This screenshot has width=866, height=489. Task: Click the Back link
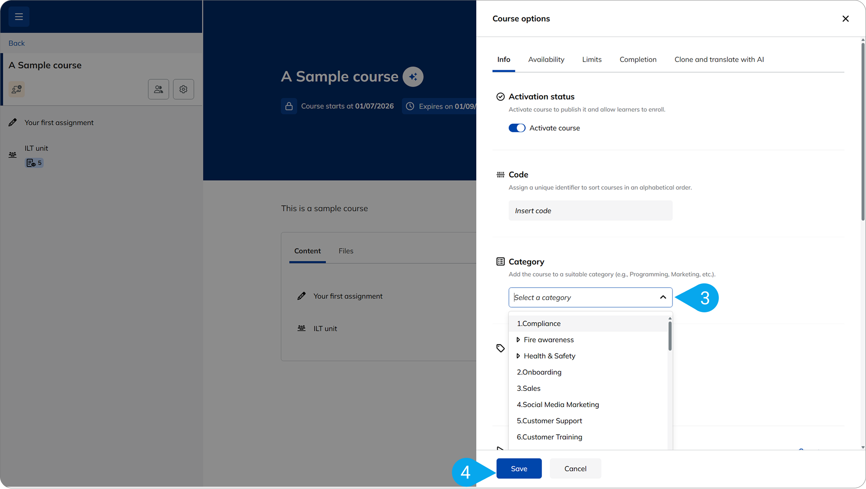point(17,43)
